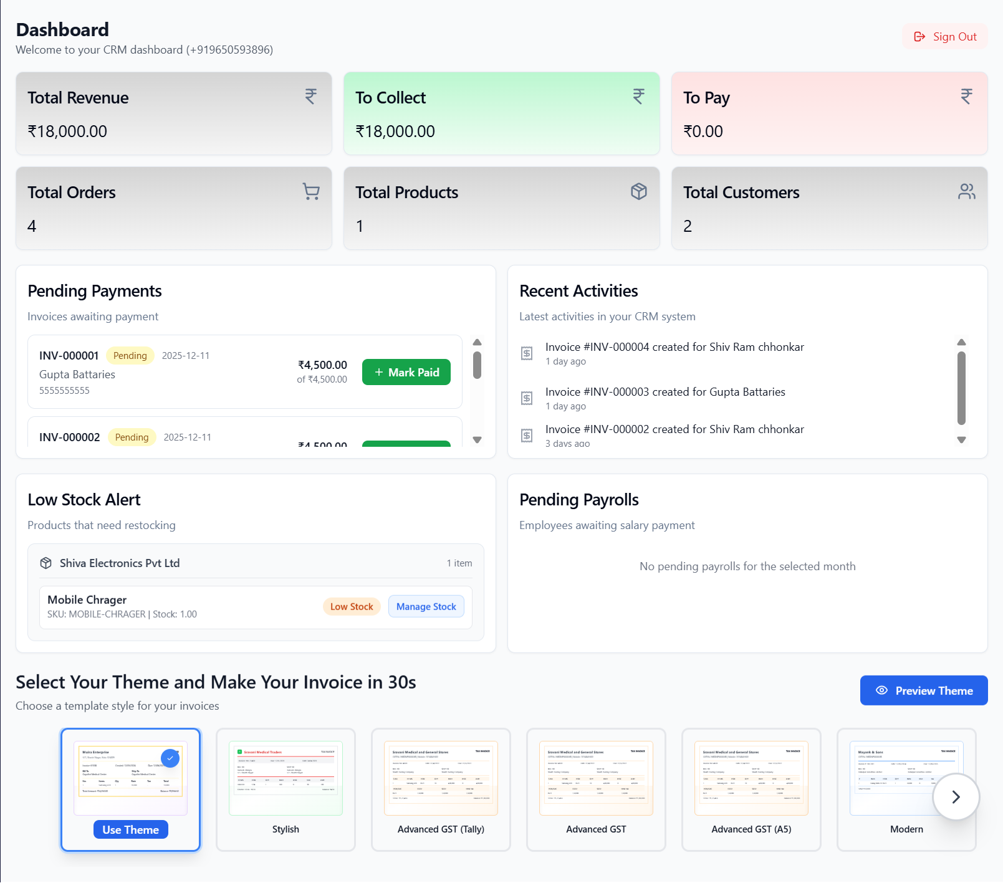
Task: Click the Sign Out icon at top right
Action: click(919, 36)
